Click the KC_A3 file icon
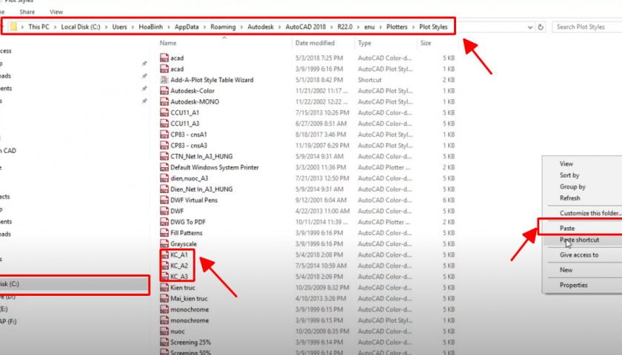The height and width of the screenshot is (355, 622). [164, 277]
